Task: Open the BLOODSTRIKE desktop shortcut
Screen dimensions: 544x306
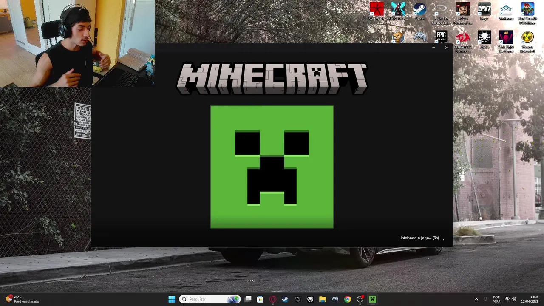Action: point(398,11)
